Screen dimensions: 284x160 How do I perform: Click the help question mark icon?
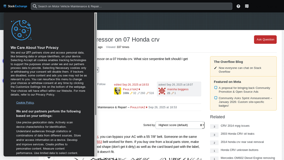[x=238, y=6]
